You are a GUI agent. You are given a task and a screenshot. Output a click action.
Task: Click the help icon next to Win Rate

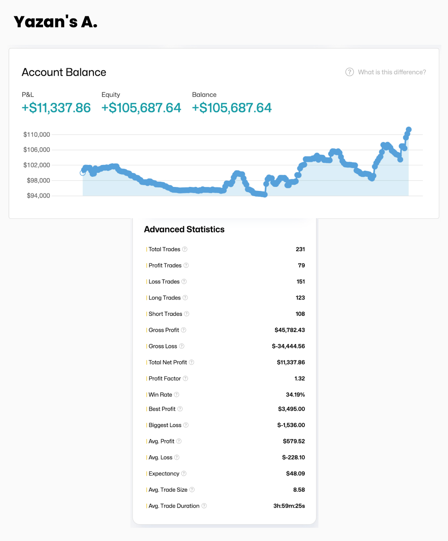click(x=177, y=395)
